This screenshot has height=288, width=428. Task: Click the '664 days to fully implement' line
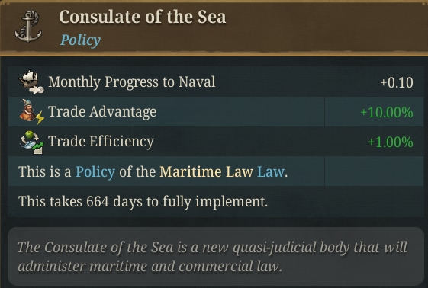[143, 202]
